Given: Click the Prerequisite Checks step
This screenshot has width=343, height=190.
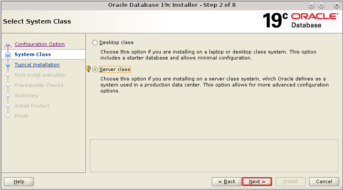Looking at the screenshot, I should (39, 85).
